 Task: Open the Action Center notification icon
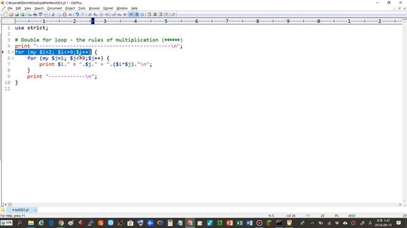click(399, 223)
